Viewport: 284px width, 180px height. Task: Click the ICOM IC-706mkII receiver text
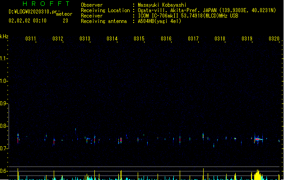point(188,16)
